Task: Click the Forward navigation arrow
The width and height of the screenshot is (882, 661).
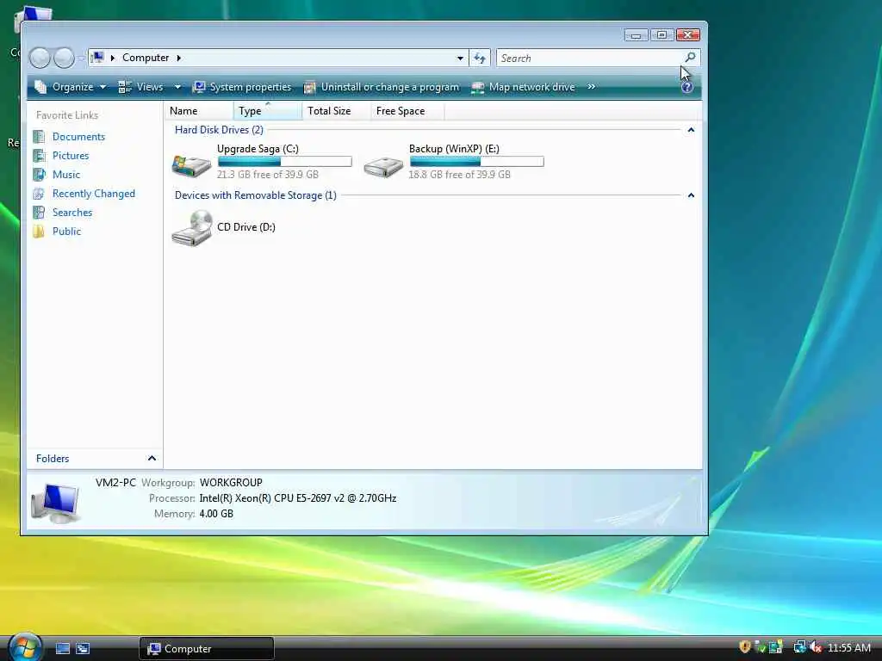Action: coord(64,58)
